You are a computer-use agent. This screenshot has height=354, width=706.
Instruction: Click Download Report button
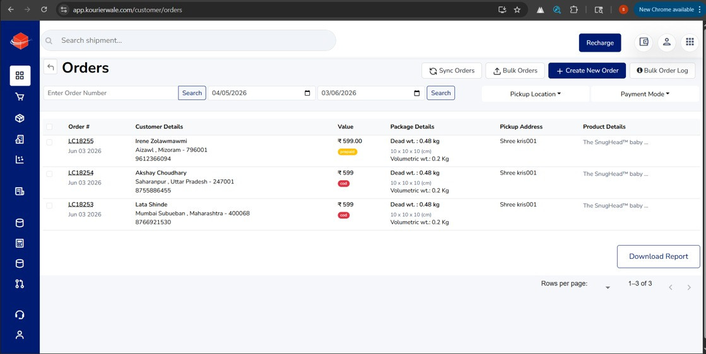658,256
